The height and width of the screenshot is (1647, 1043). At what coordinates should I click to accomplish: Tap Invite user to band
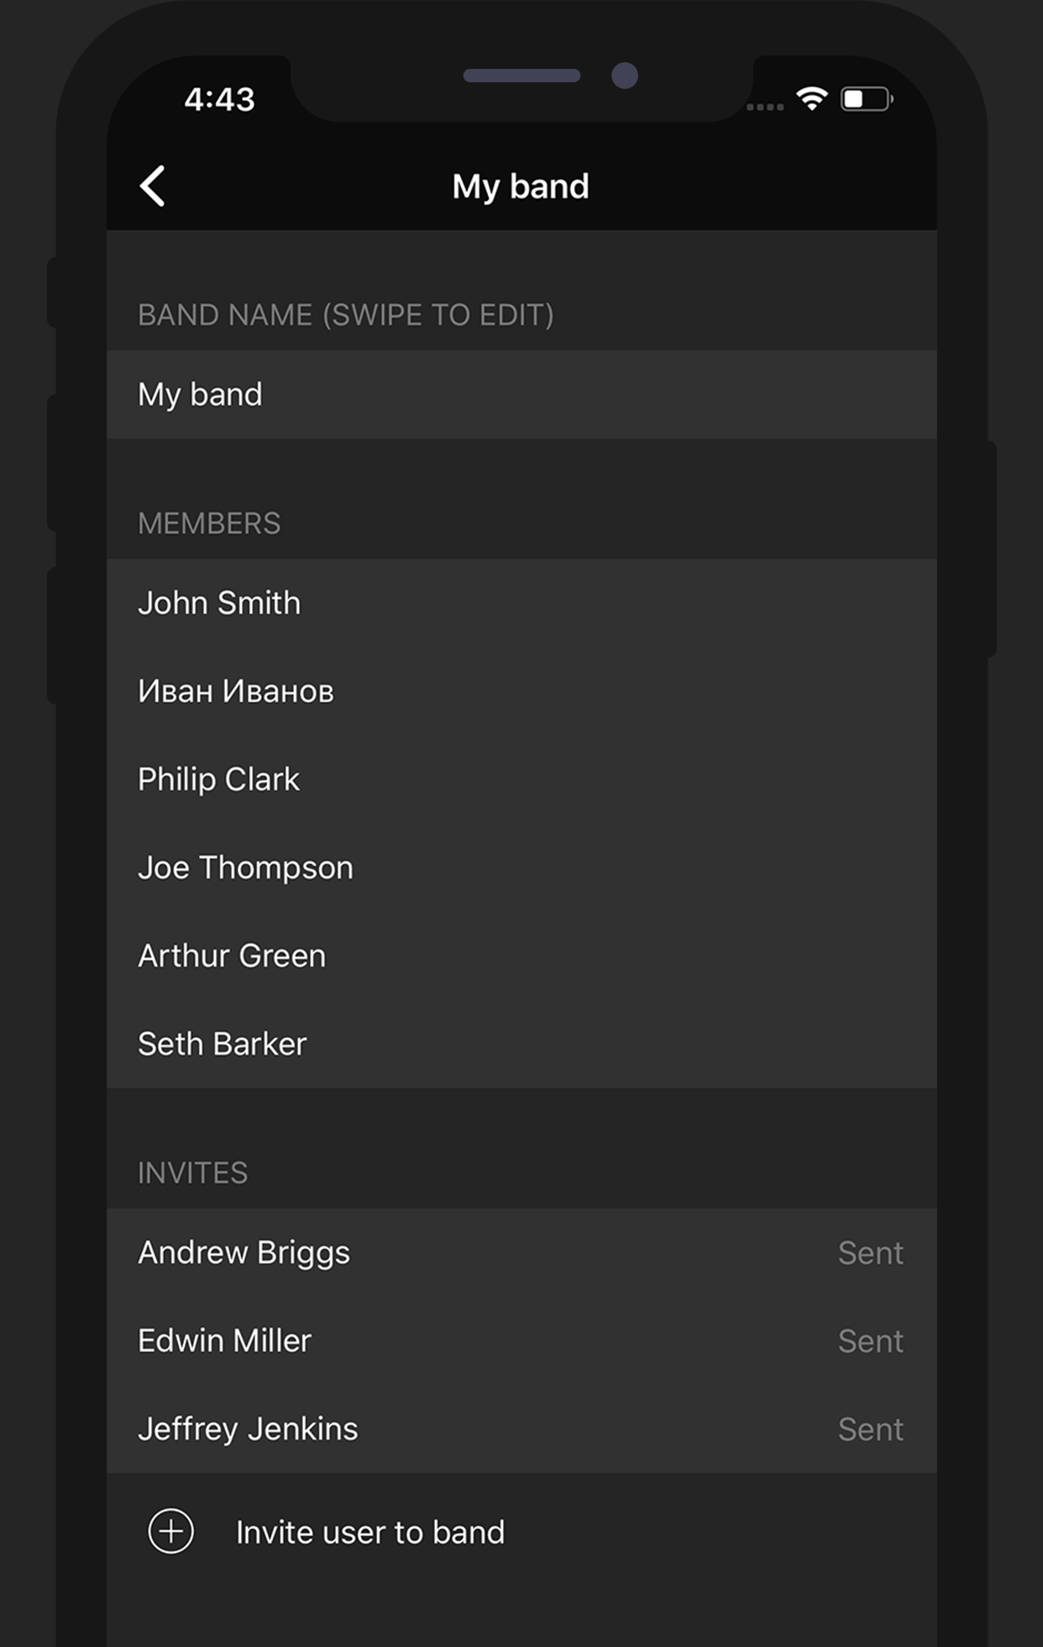[x=370, y=1532]
